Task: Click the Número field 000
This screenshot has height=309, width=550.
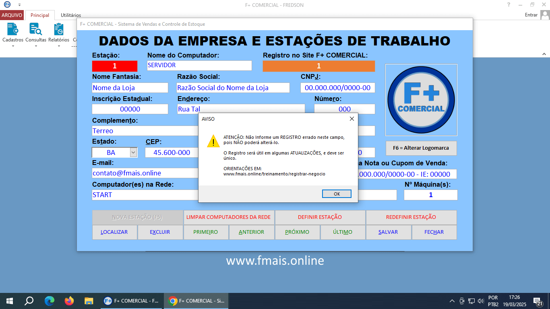Action: coord(345,109)
